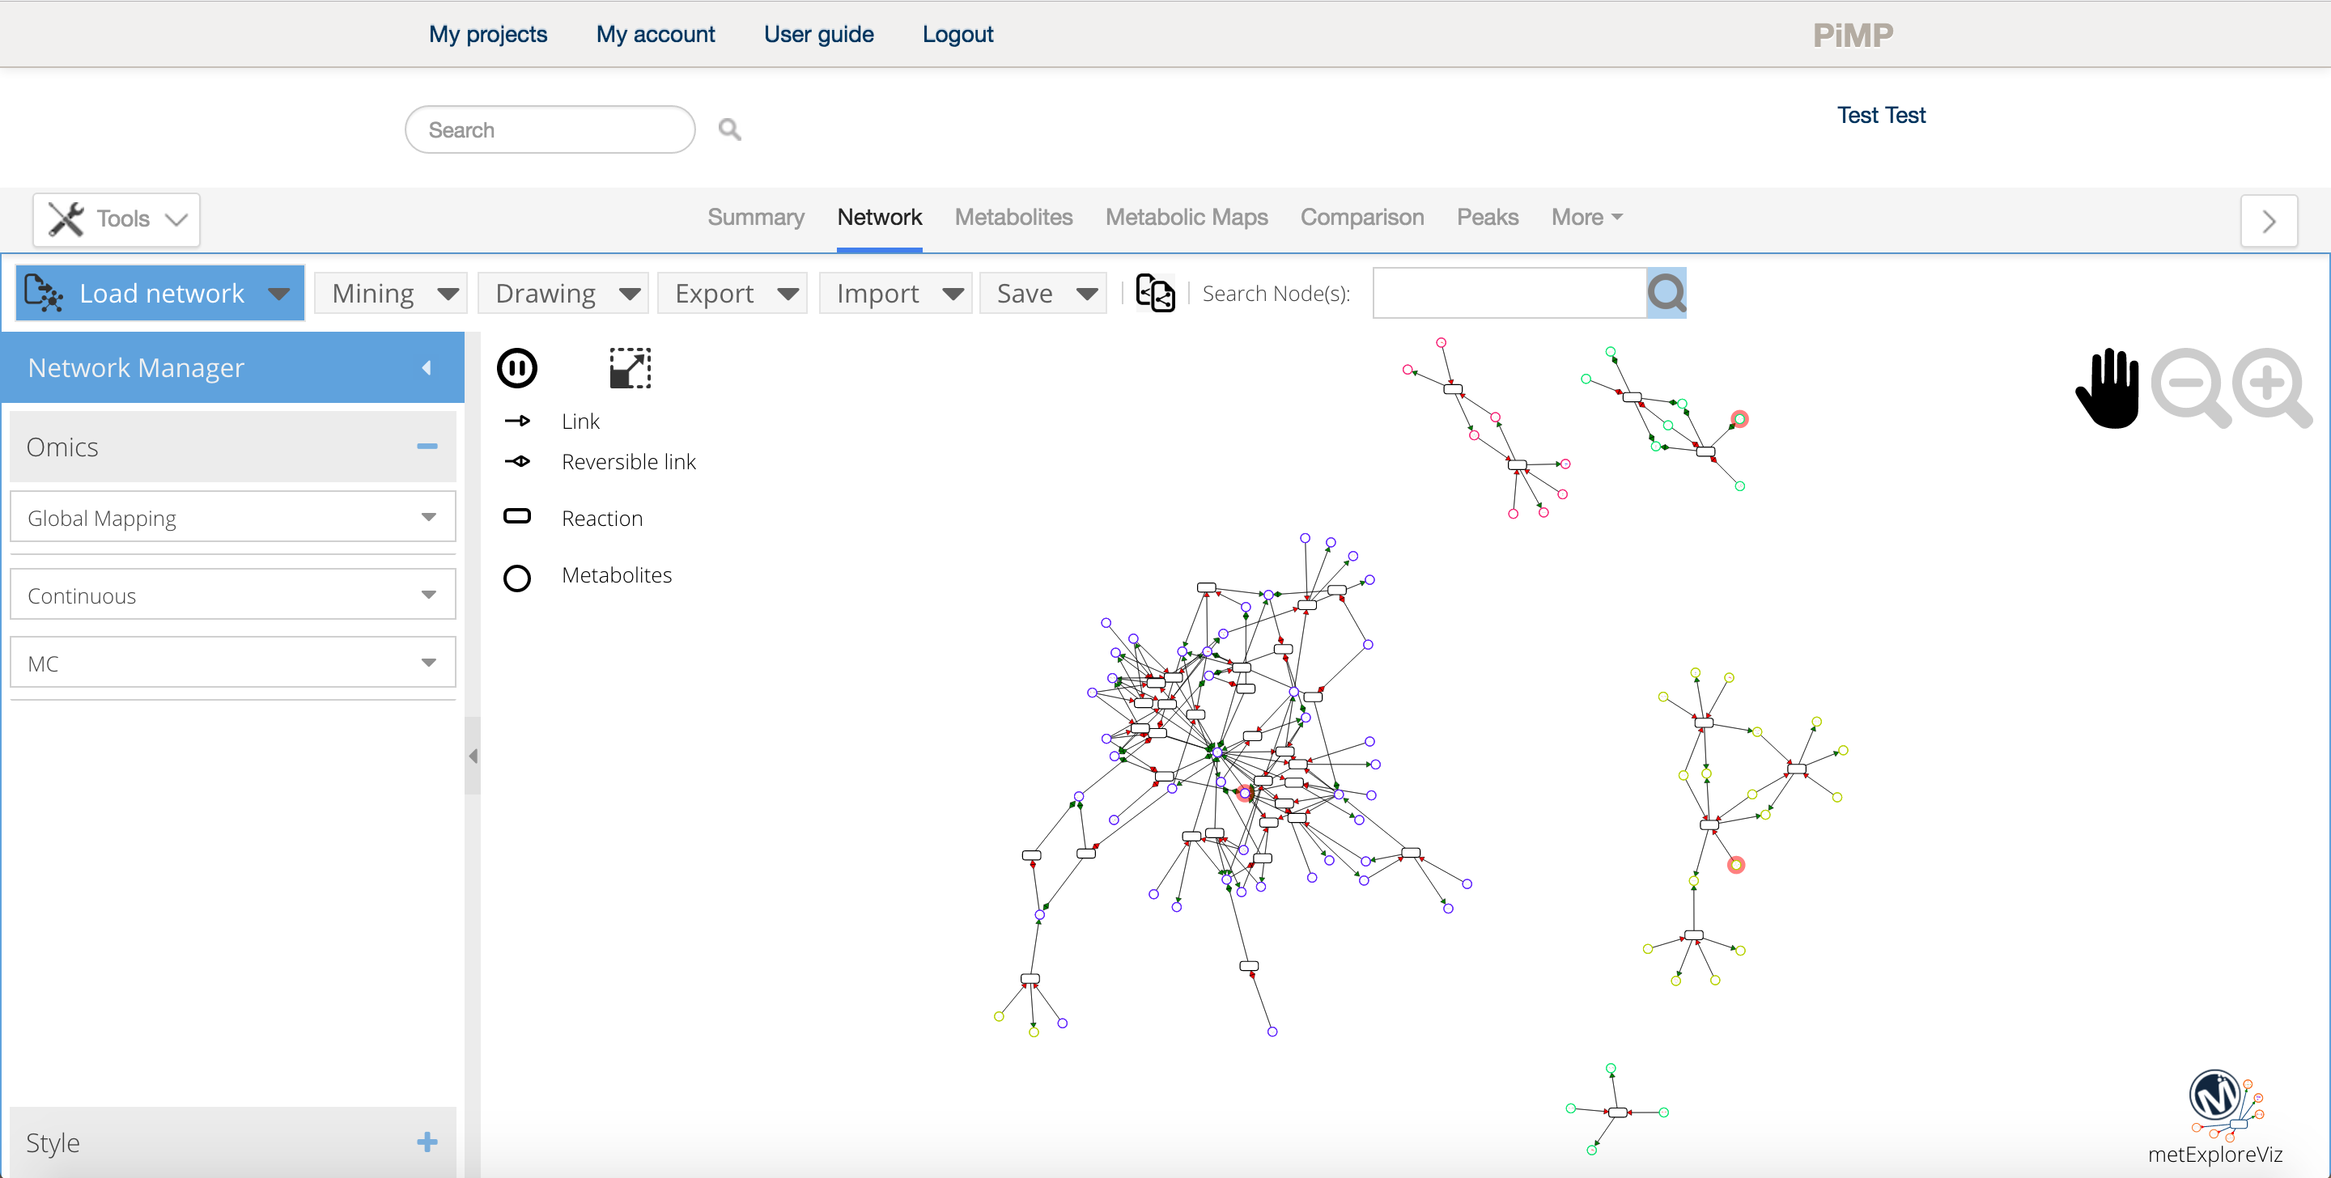Click the magnifier next to Search box
The width and height of the screenshot is (2331, 1178).
(x=729, y=129)
